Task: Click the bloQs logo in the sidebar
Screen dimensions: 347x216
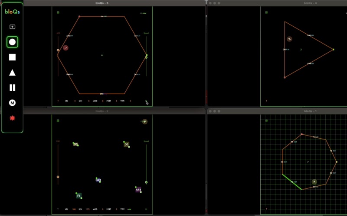Action: point(13,12)
